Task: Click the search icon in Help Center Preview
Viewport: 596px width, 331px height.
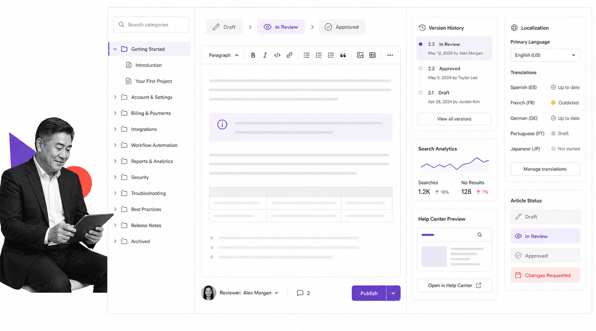Action: point(480,235)
